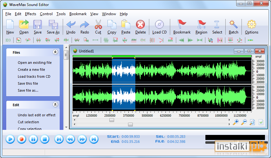Viewport: 271px width, 158px height.
Task: Add a bookmark with the Bookmark flag icon
Action: [182, 24]
